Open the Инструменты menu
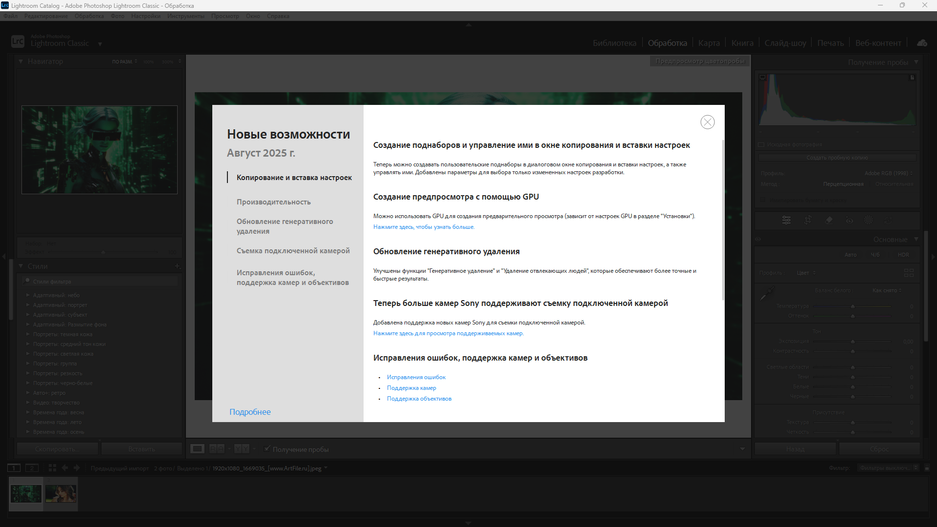The image size is (937, 527). 185,16
